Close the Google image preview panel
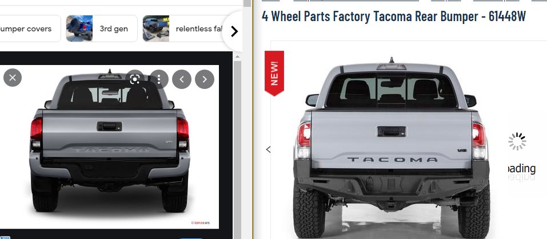Viewport: 547px width, 239px height. pos(13,78)
